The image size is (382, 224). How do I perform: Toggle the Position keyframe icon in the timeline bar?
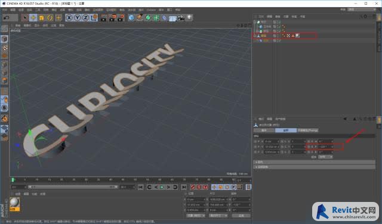[x=214, y=187]
